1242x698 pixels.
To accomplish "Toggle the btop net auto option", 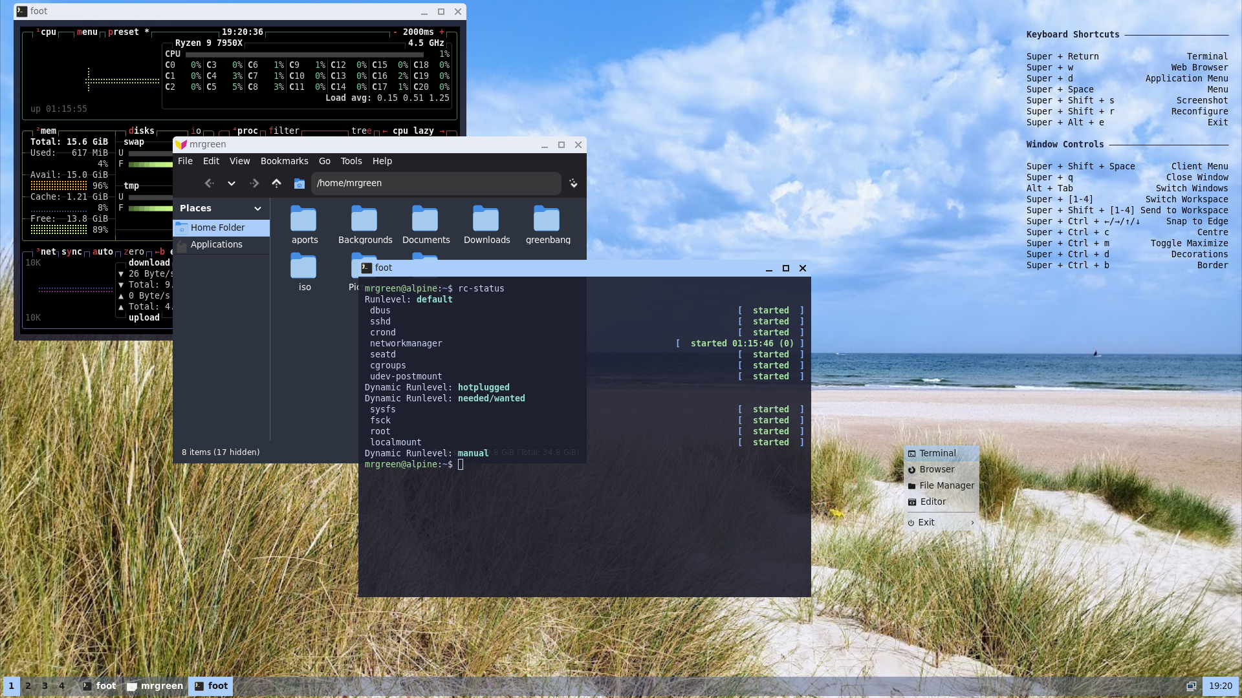I will [x=102, y=252].
